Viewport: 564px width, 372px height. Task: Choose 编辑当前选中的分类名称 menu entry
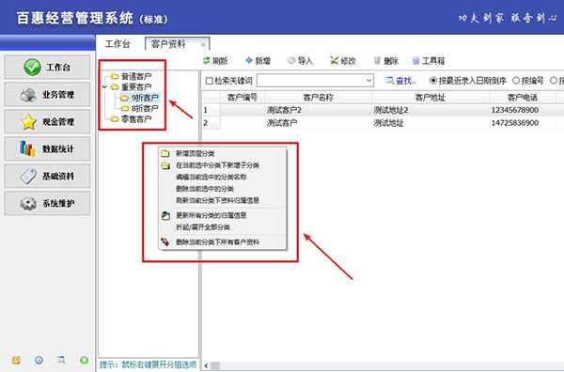point(223,178)
